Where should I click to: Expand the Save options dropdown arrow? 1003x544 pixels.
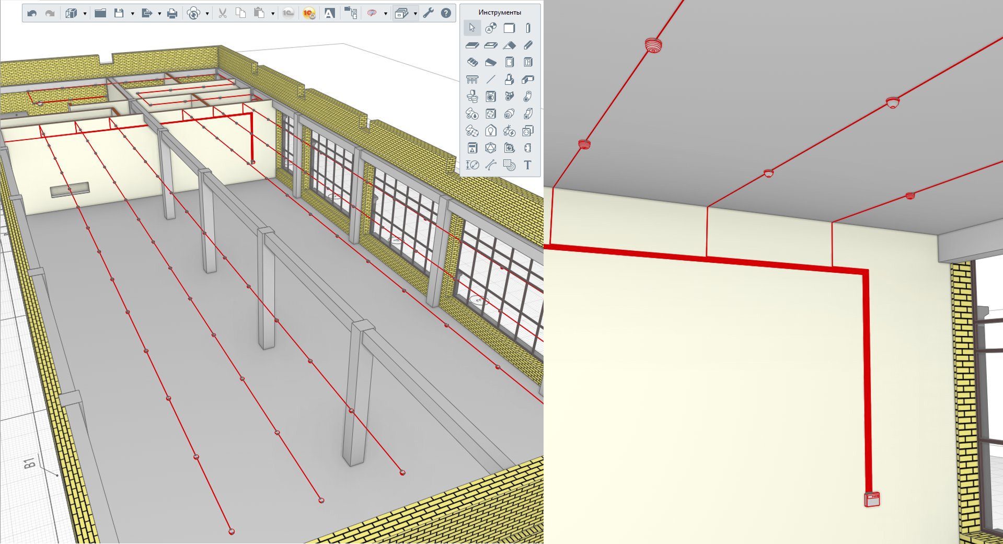[132, 14]
